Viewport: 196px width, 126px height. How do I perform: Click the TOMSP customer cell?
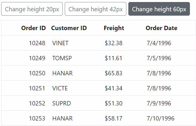click(62, 58)
